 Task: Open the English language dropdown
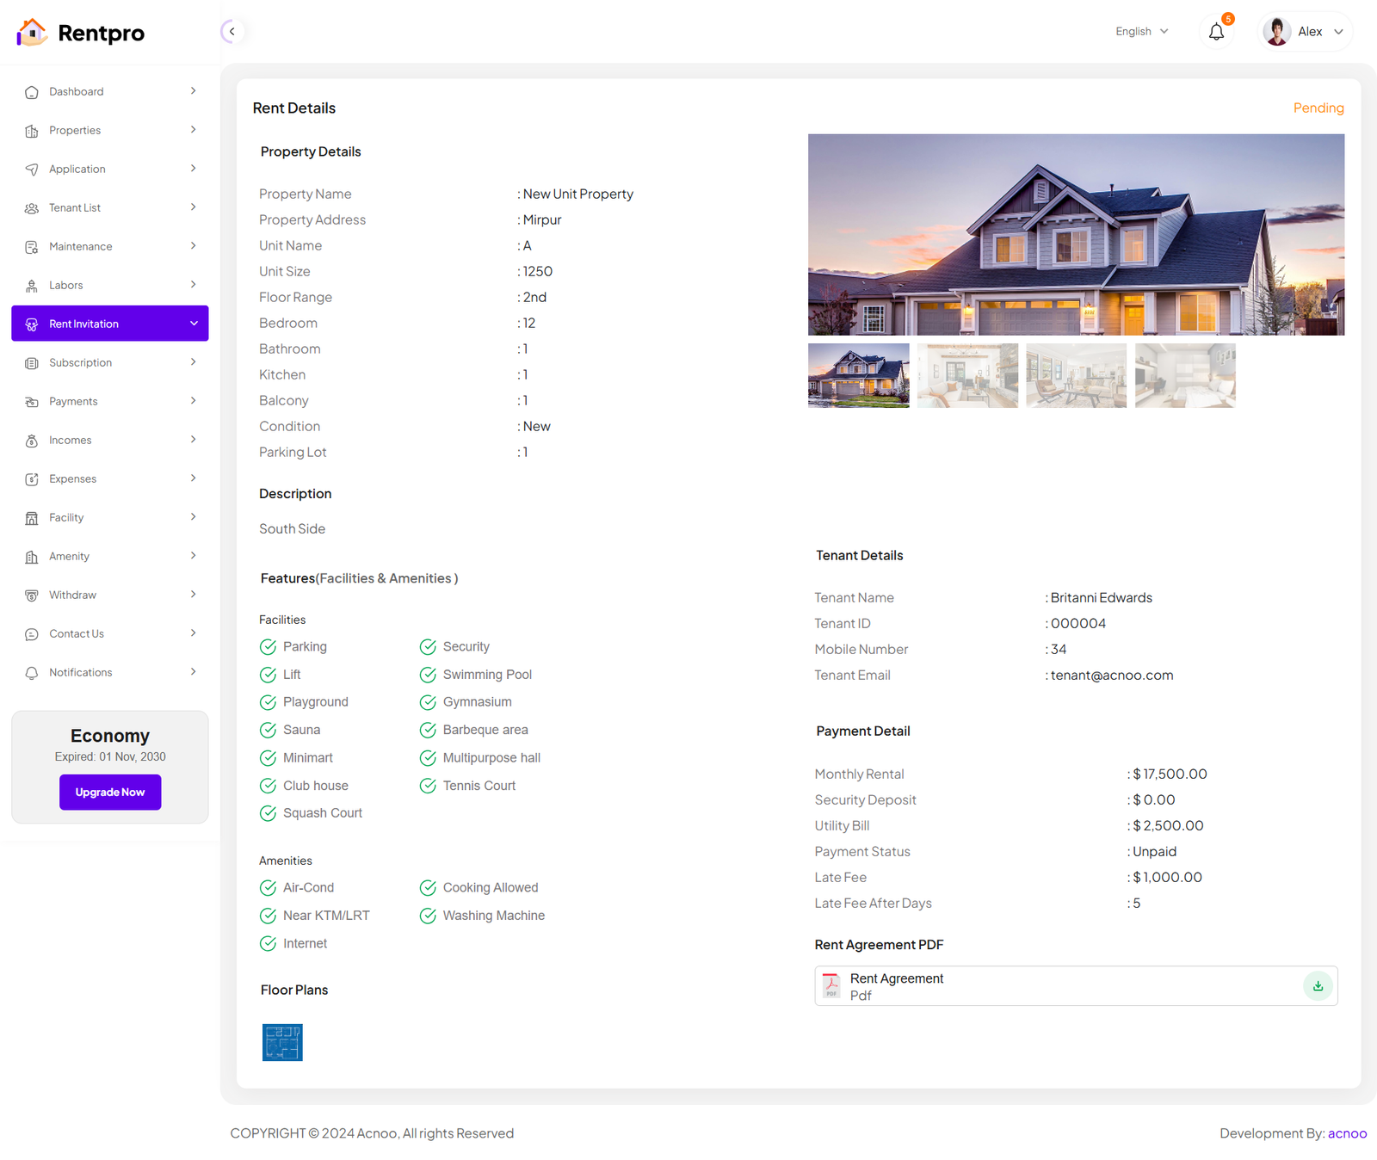(1141, 32)
